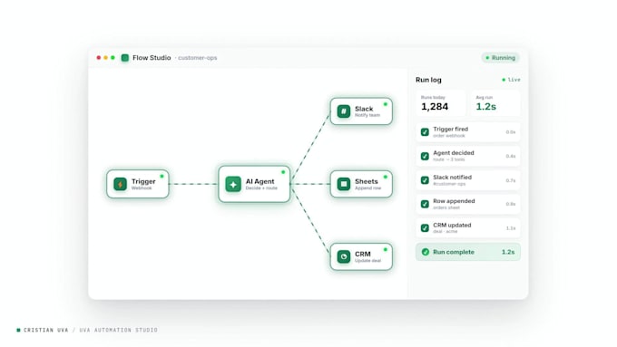This screenshot has width=617, height=347.
Task: Select the CRM Update deal node
Action: [361, 256]
